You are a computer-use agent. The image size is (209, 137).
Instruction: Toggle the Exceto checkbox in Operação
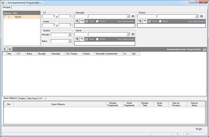click(97, 21)
